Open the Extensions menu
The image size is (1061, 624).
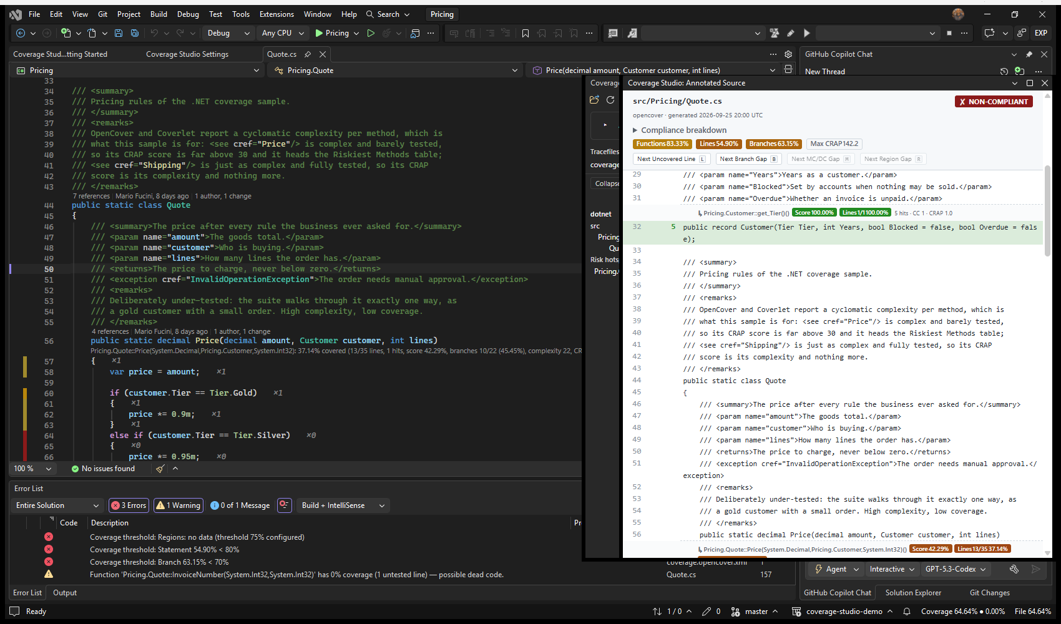click(x=276, y=14)
